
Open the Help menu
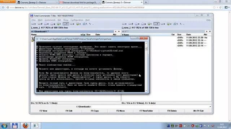coord(209,20)
